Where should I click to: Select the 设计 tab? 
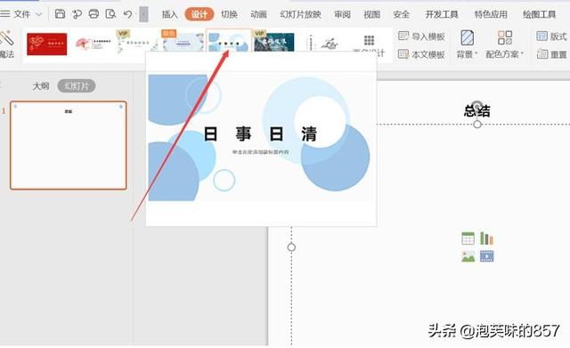[x=199, y=14]
